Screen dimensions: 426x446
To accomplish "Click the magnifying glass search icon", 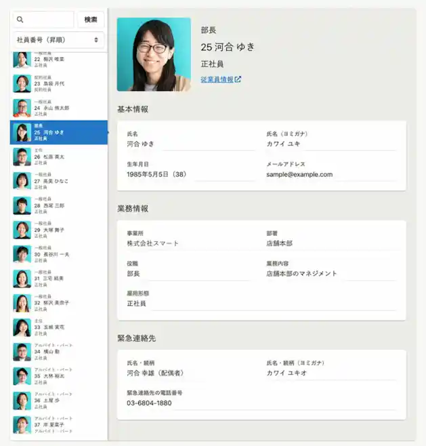I will tap(20, 20).
